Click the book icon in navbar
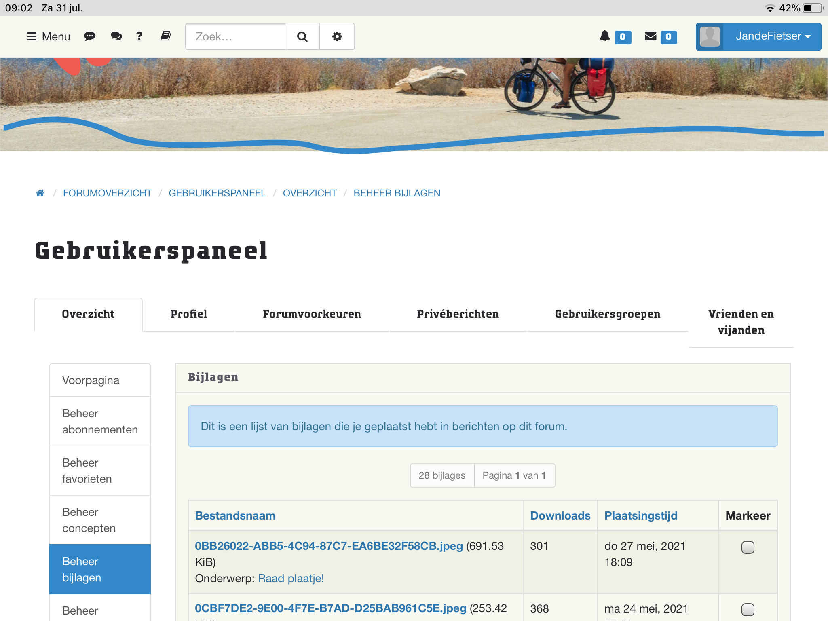828x621 pixels. 165,36
